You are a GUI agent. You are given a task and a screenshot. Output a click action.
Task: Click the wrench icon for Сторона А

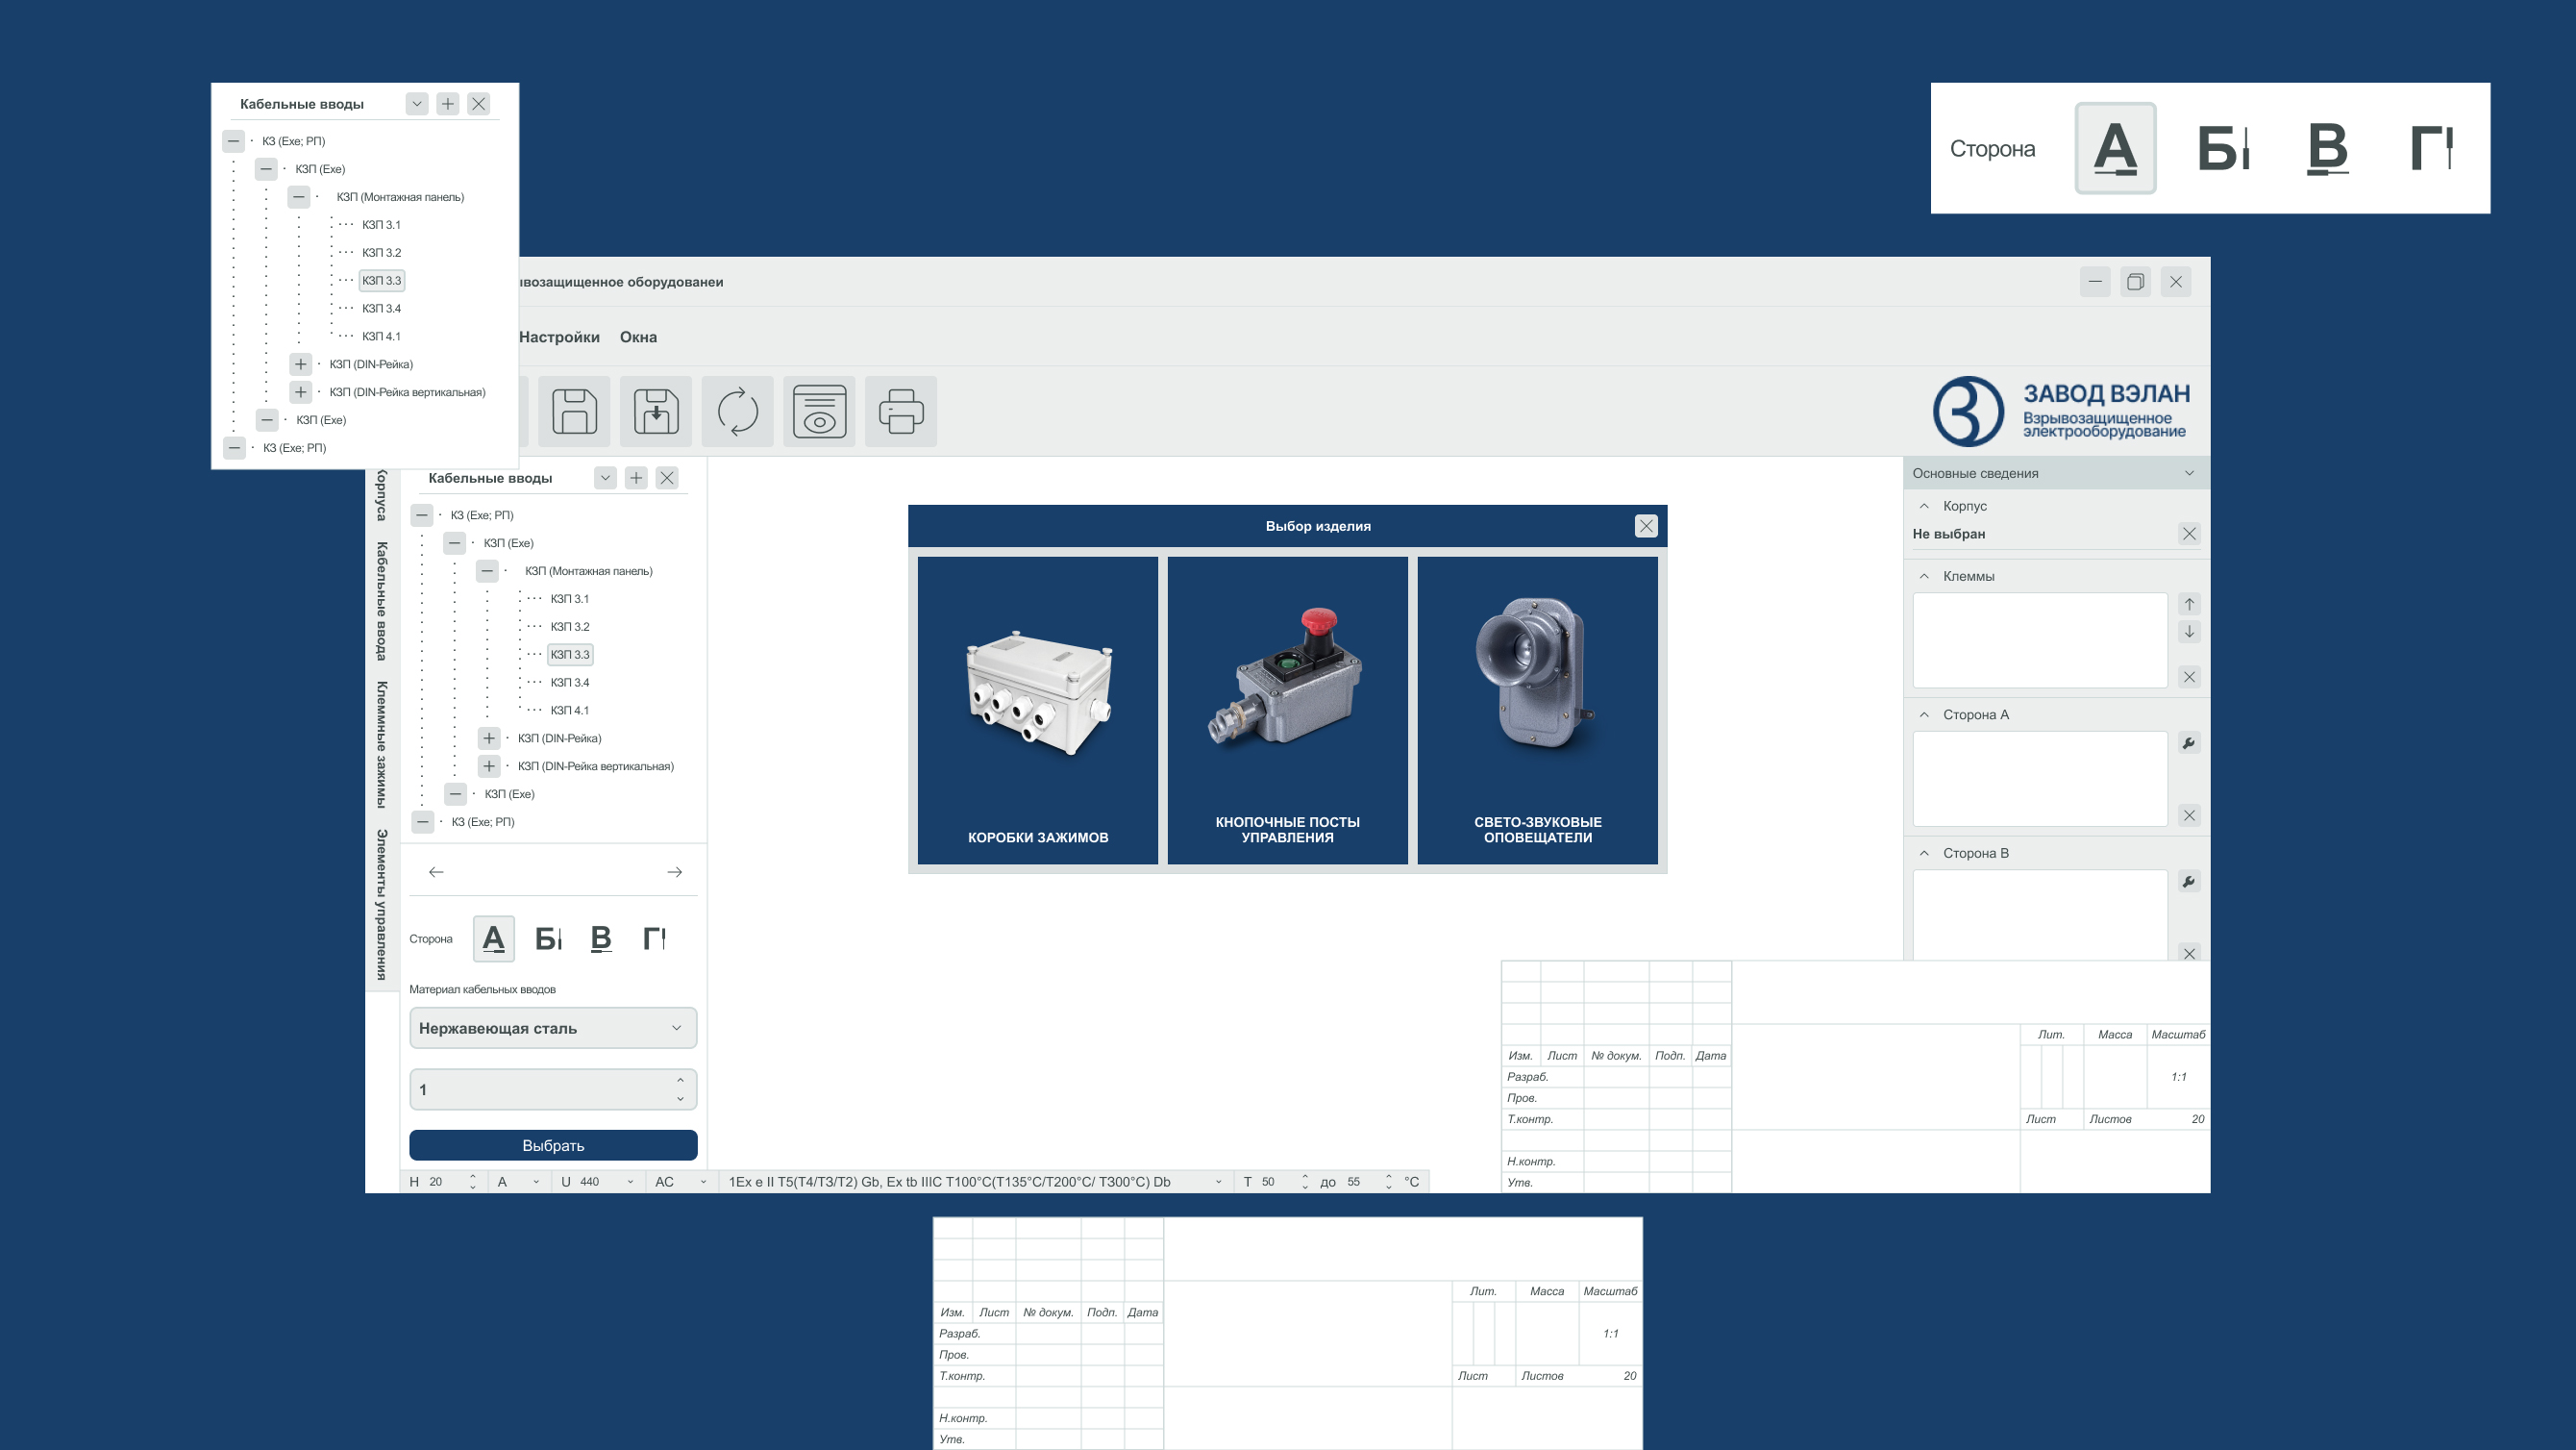2189,743
